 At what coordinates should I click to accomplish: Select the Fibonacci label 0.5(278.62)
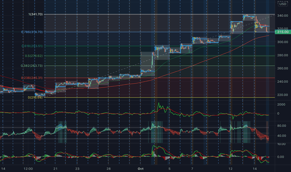tap(34, 56)
